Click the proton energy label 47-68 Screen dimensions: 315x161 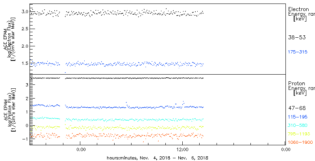click(297, 108)
